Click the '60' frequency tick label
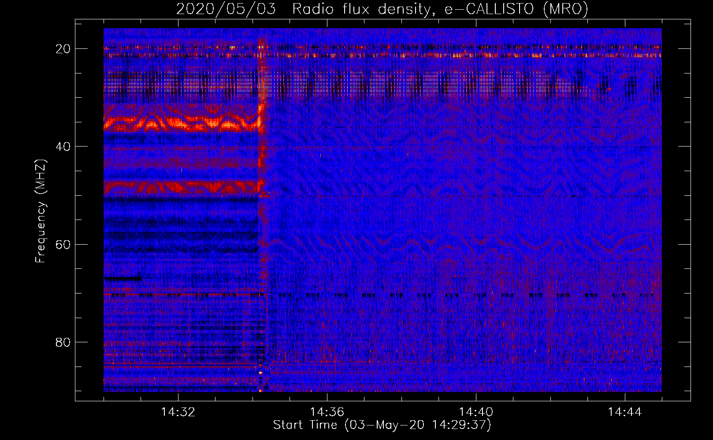The image size is (713, 440). coord(63,244)
